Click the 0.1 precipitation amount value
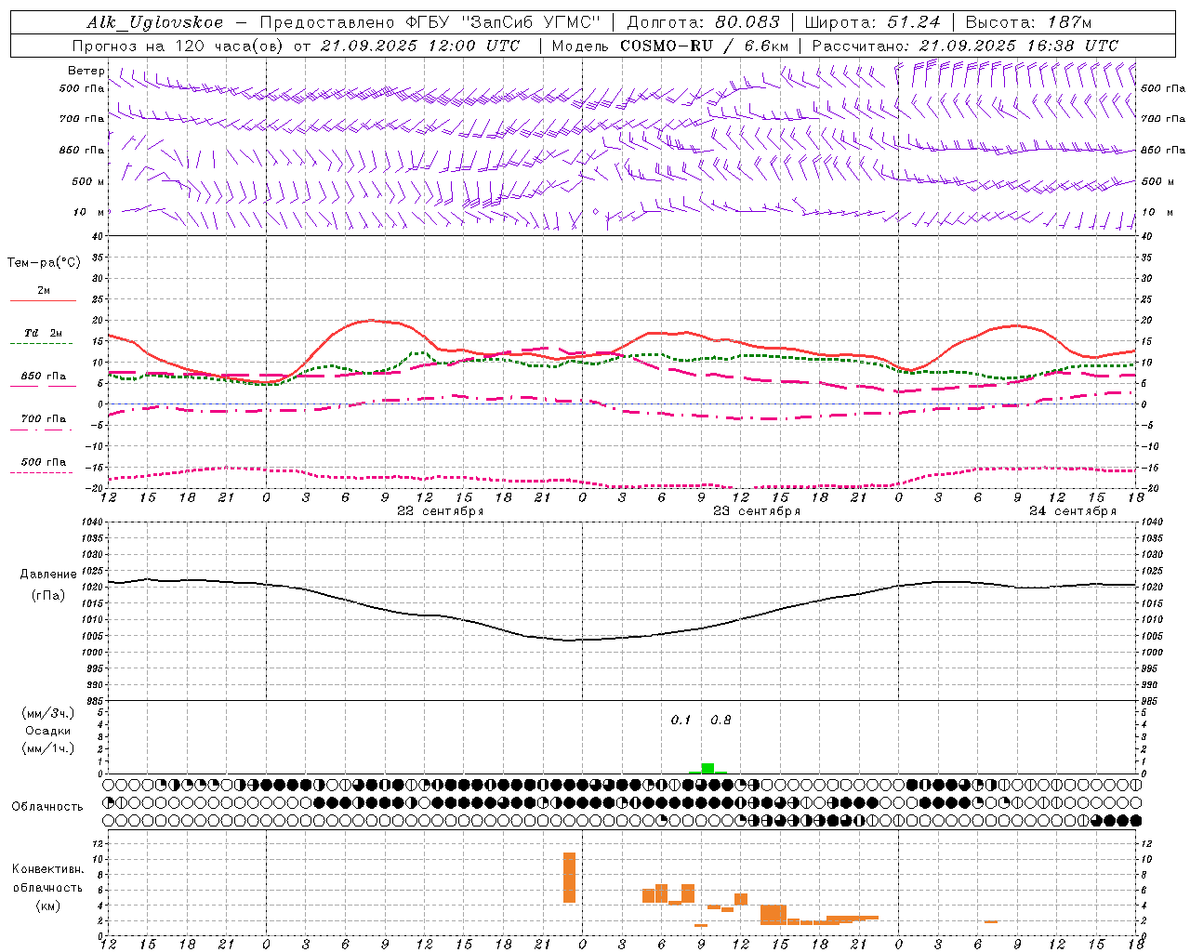 681,721
